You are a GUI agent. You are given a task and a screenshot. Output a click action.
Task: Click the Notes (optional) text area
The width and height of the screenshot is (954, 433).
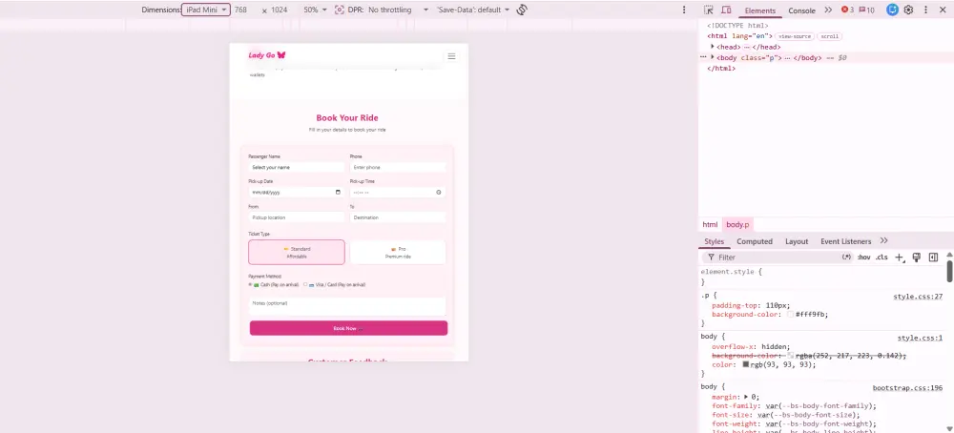pos(347,306)
